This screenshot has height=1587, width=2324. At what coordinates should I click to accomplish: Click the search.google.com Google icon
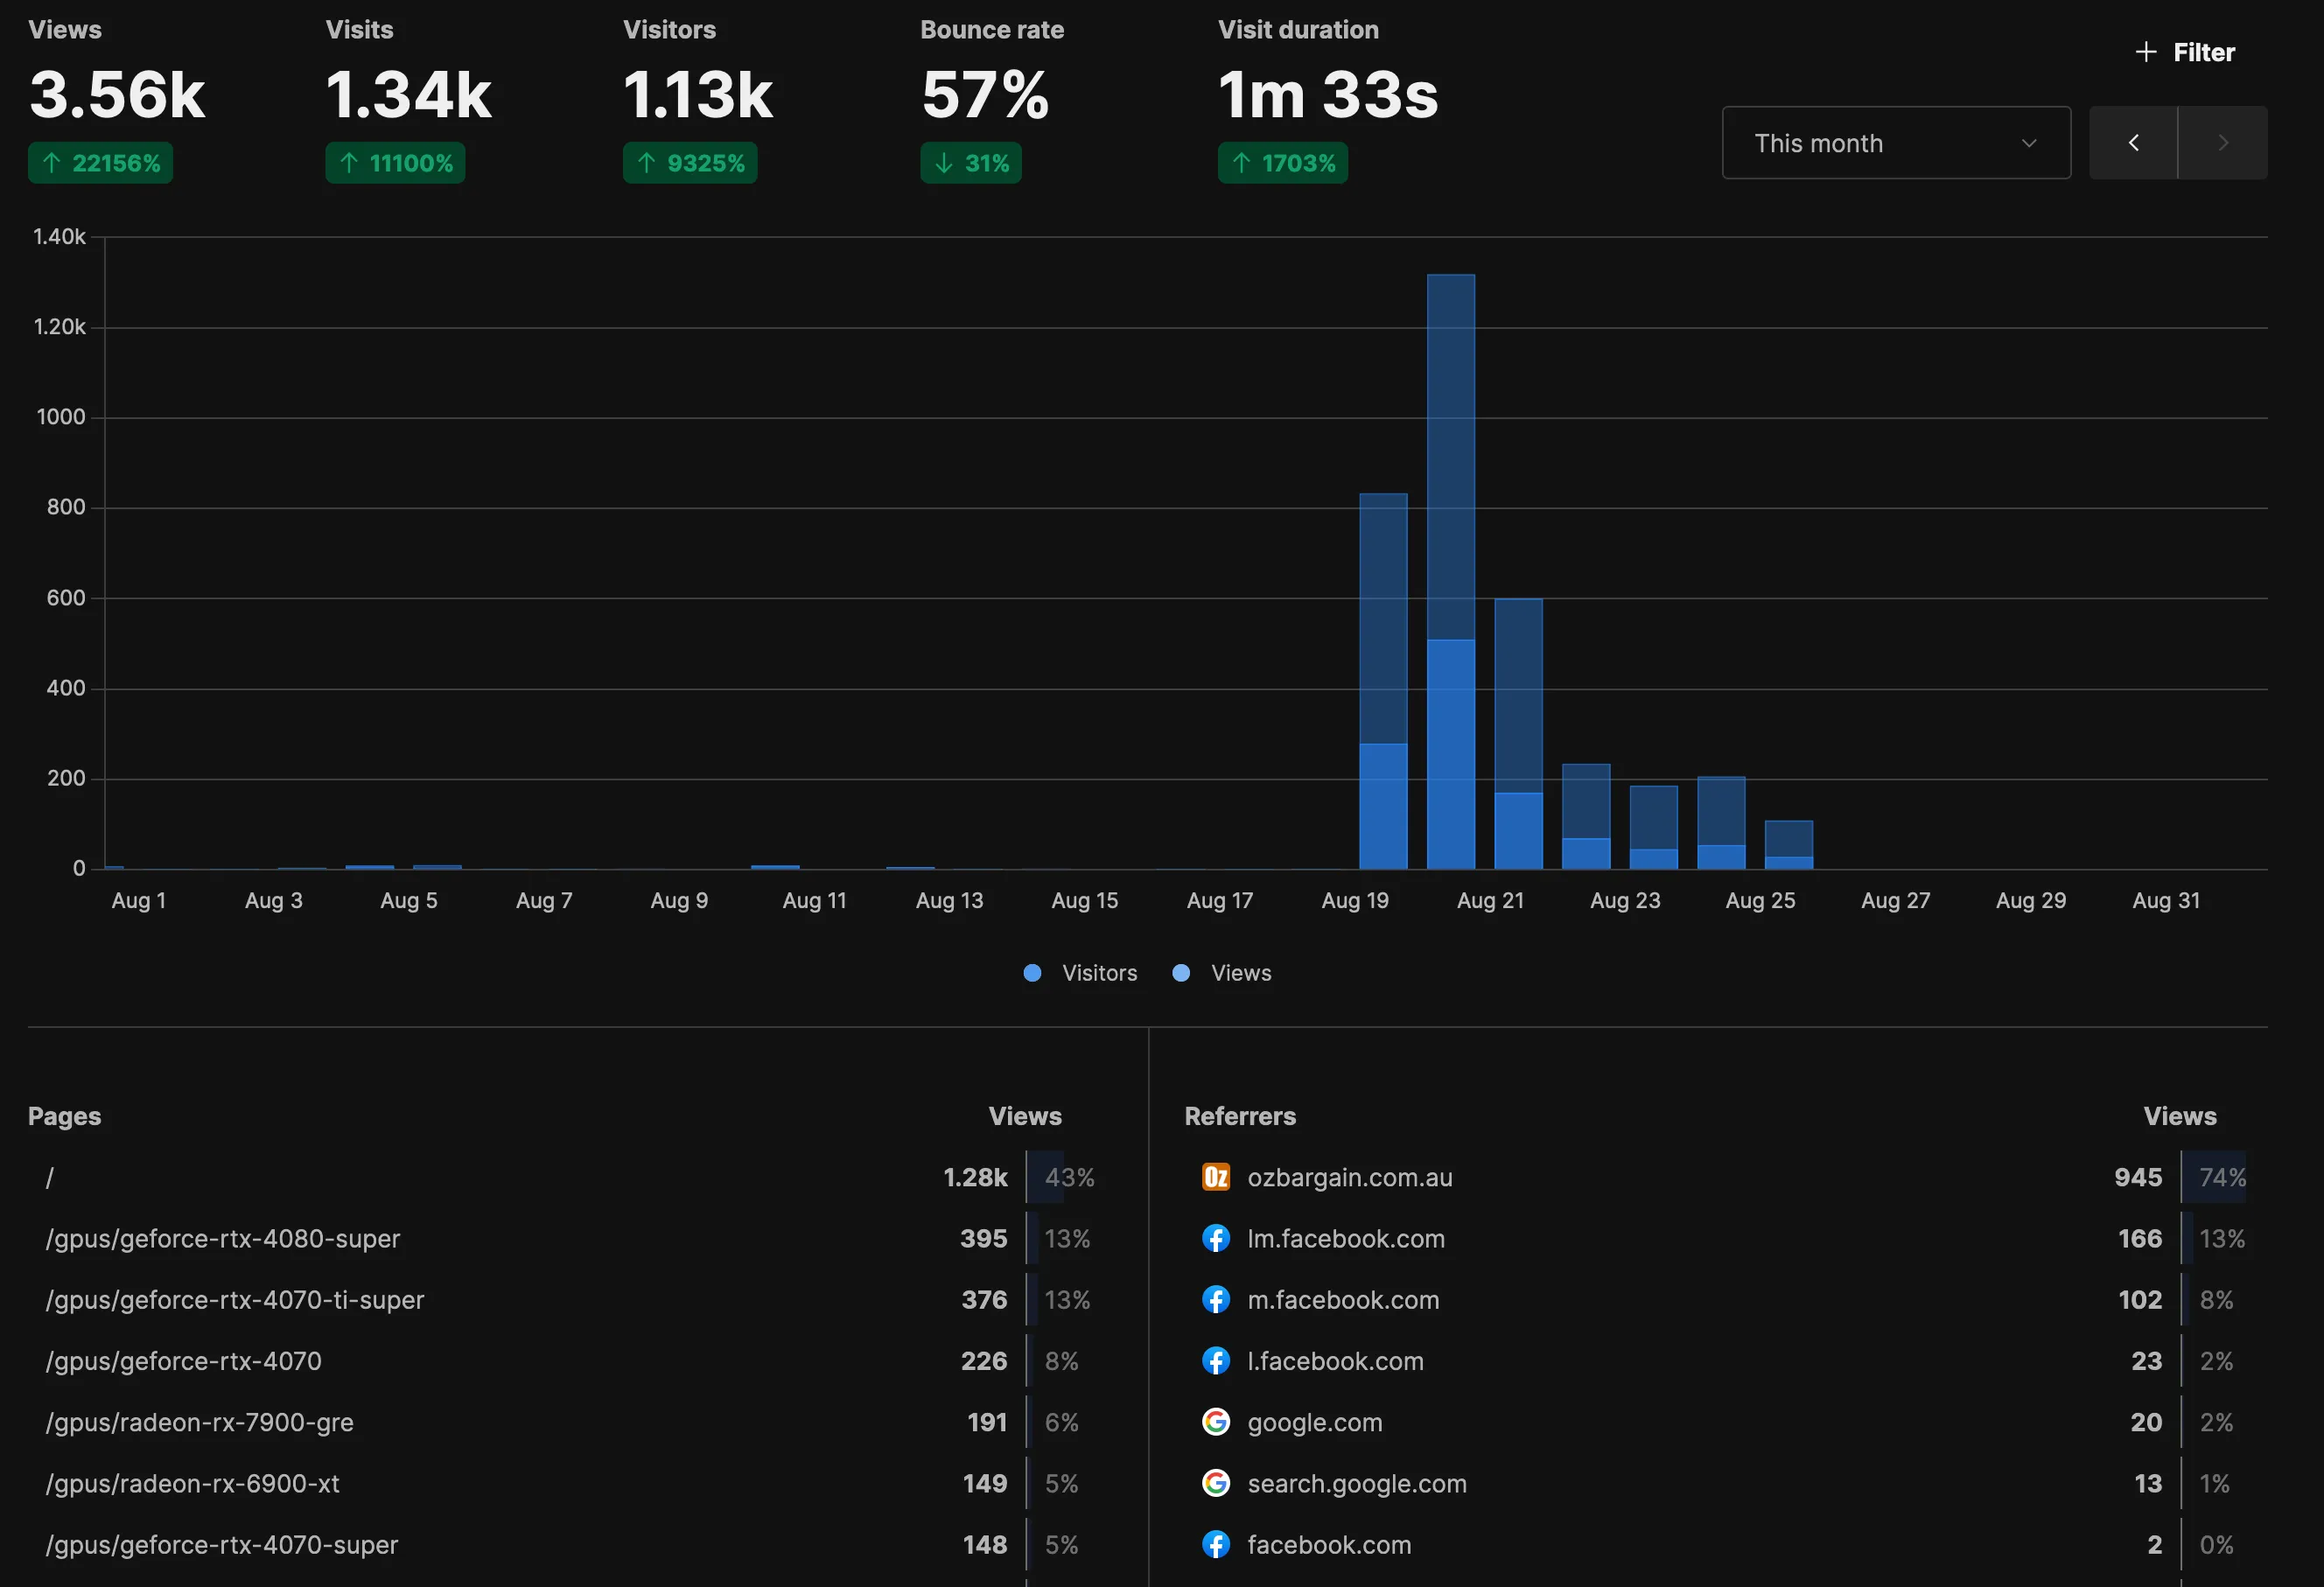(1215, 1483)
